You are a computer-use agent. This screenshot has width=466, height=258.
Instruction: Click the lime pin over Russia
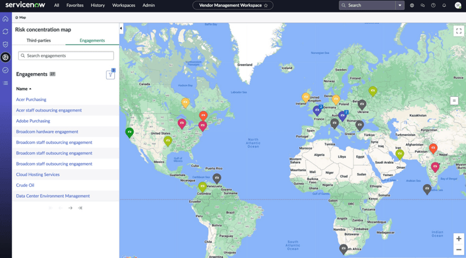pos(373,91)
